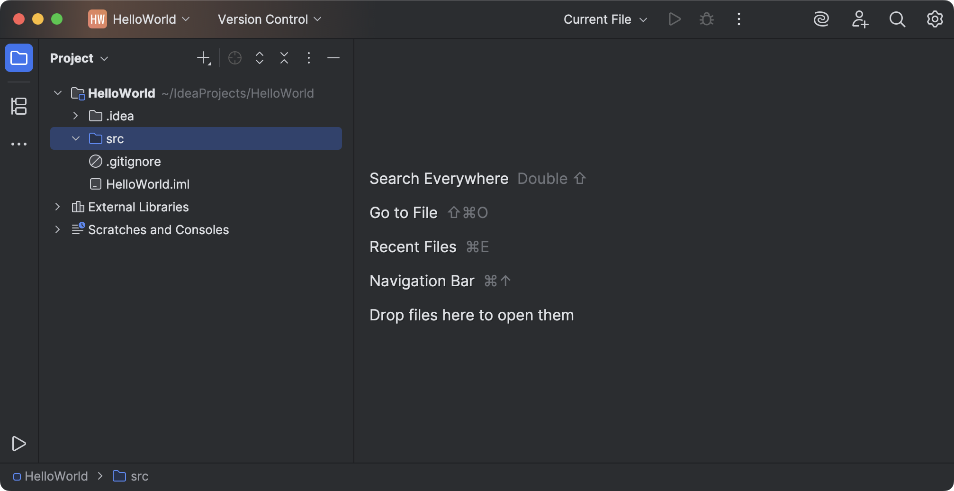Click the New File or Directory plus icon
The width and height of the screenshot is (954, 491).
click(x=204, y=58)
